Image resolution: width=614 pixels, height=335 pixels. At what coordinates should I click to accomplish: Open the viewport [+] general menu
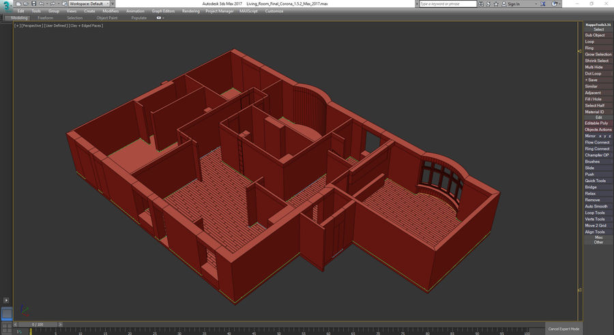17,25
